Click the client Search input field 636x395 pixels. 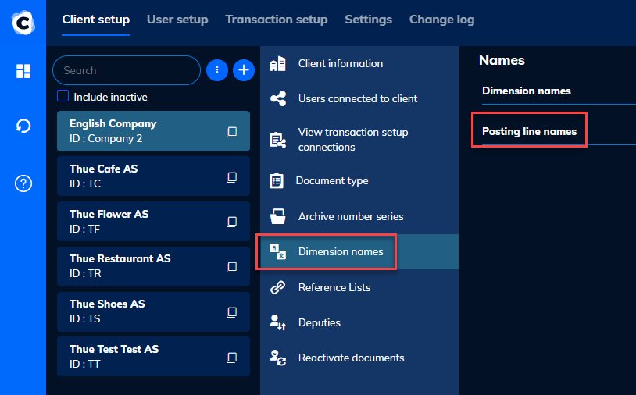125,70
